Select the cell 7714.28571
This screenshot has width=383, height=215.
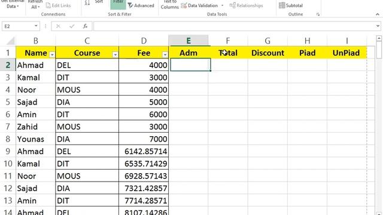point(144,201)
